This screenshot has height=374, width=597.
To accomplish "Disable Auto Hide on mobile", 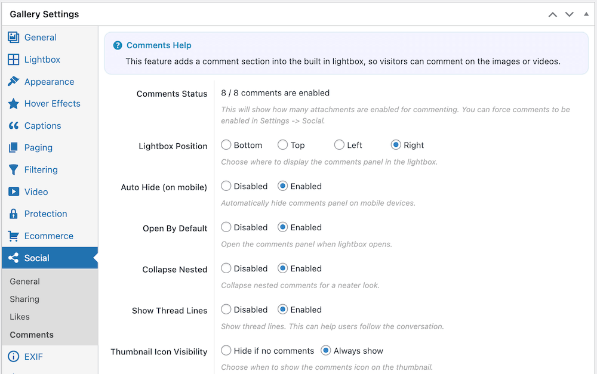I will pos(226,186).
